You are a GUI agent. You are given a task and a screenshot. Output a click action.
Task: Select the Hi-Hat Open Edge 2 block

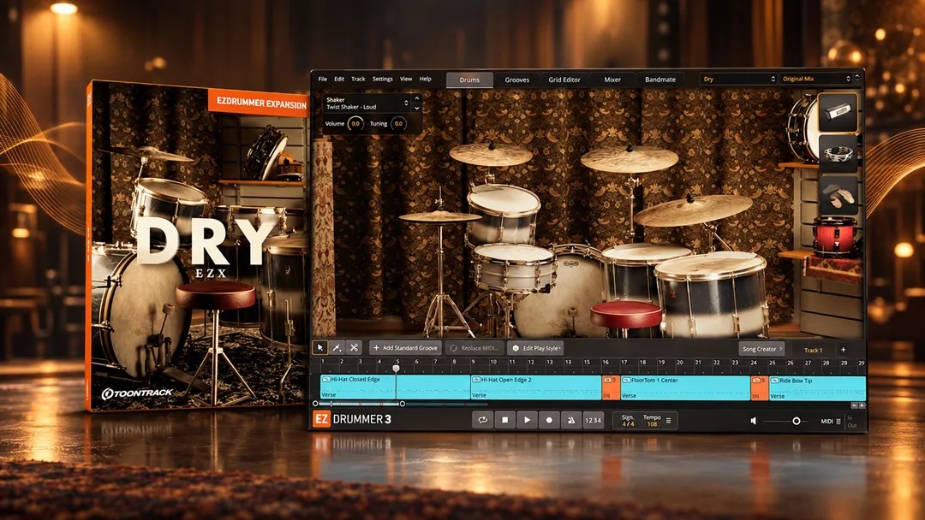click(535, 387)
